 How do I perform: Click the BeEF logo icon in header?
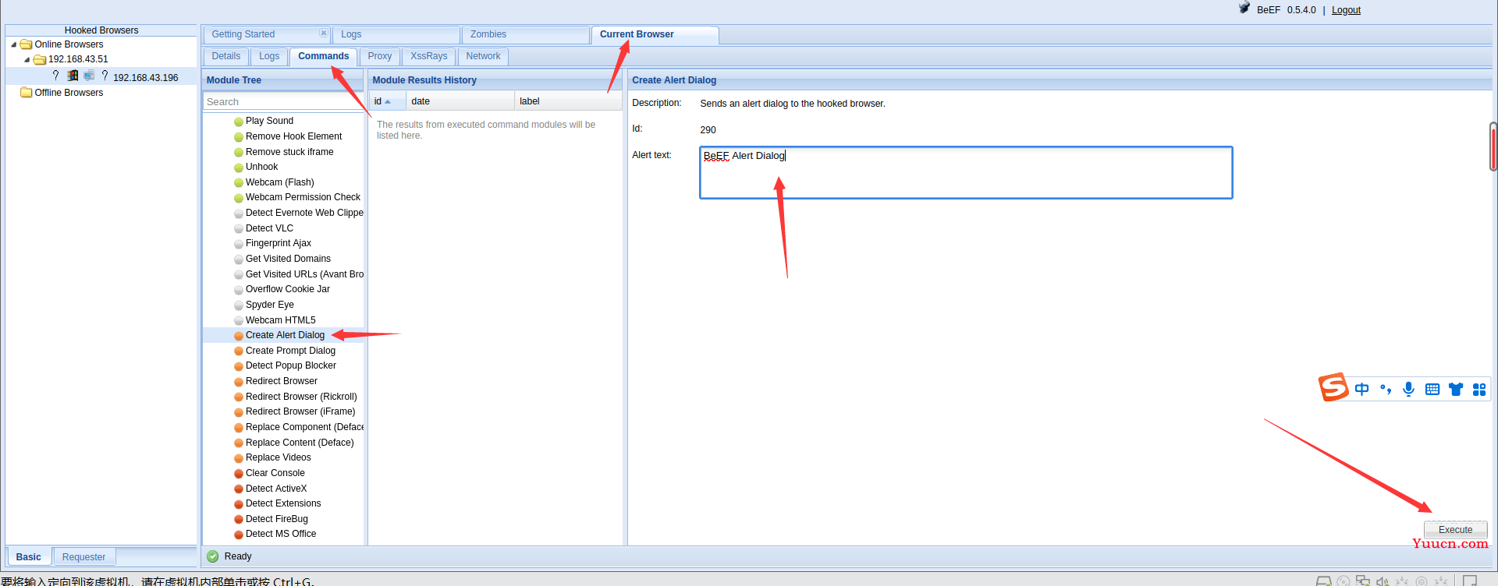tap(1244, 9)
